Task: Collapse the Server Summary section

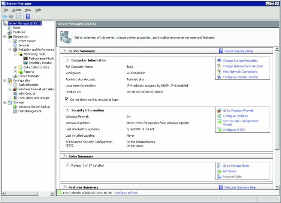Action: point(64,51)
